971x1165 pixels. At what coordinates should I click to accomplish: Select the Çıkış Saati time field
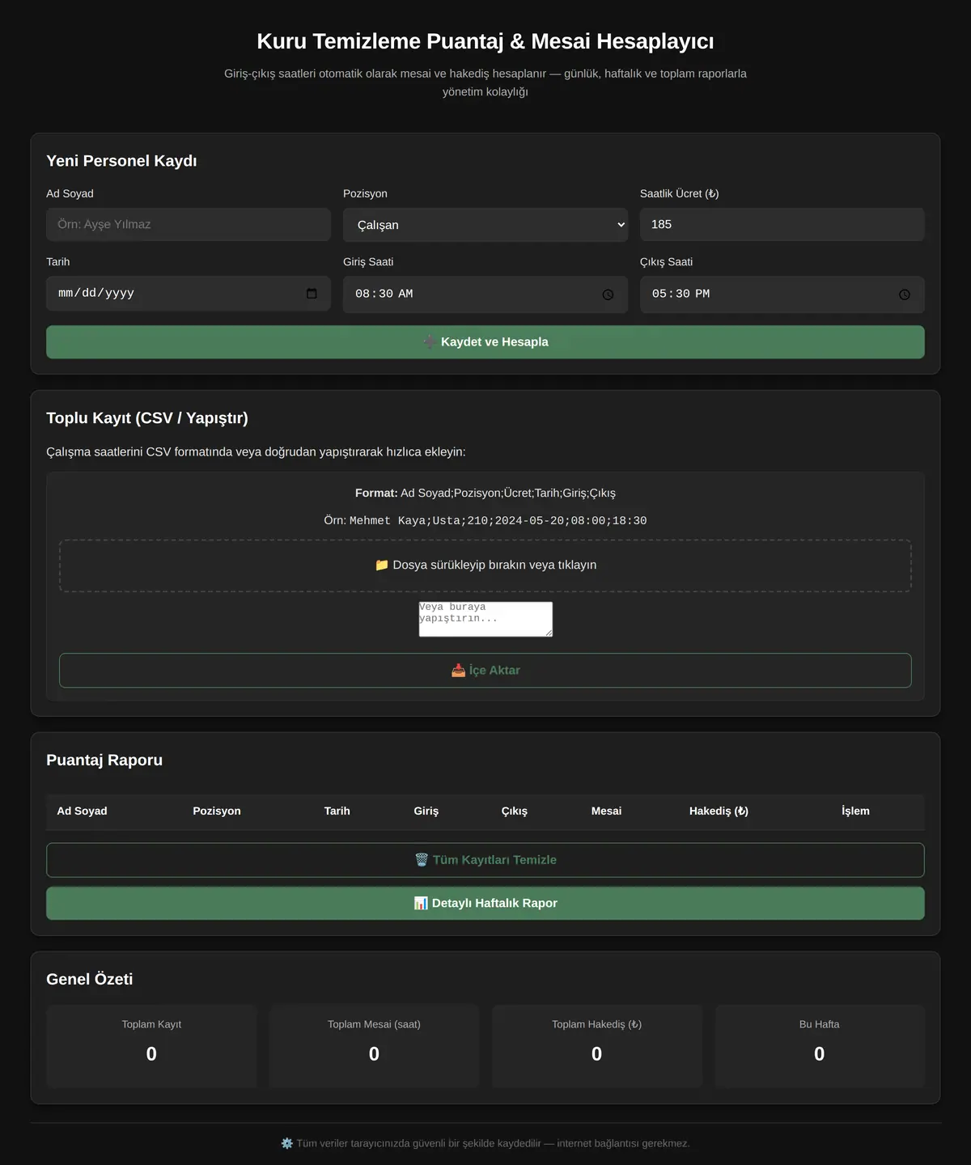[782, 294]
